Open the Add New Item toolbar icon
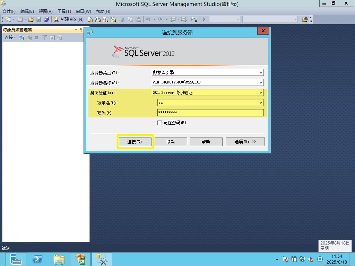The width and height of the screenshot is (355, 266). pos(20,19)
